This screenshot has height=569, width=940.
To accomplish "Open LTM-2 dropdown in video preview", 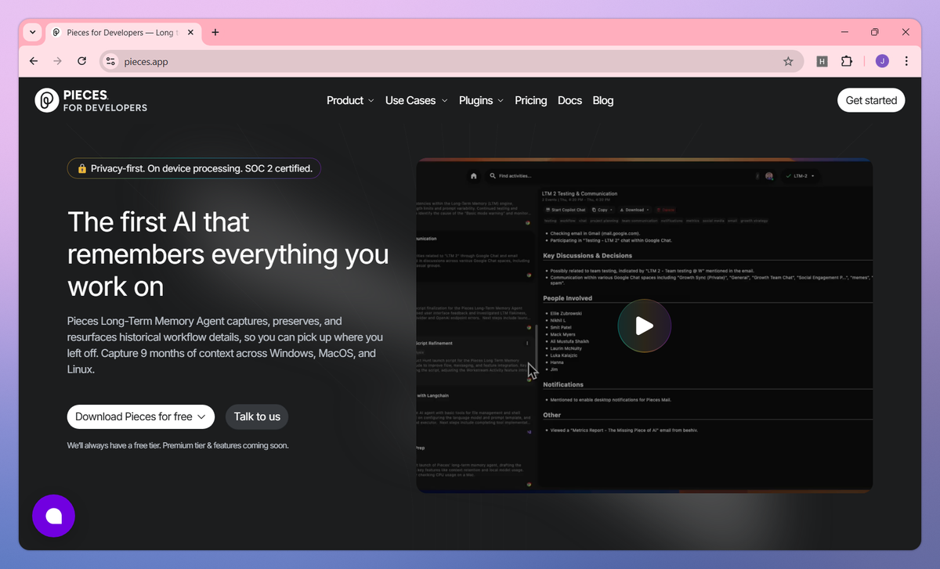I will [801, 176].
